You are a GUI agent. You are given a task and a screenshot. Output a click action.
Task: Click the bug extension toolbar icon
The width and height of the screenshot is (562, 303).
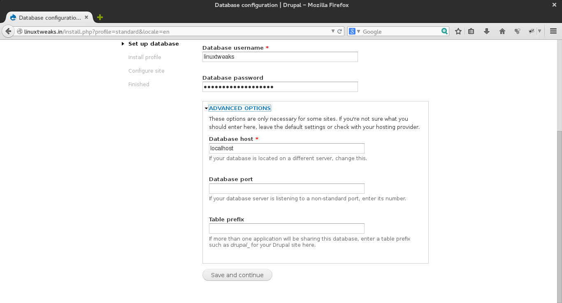[x=532, y=31]
